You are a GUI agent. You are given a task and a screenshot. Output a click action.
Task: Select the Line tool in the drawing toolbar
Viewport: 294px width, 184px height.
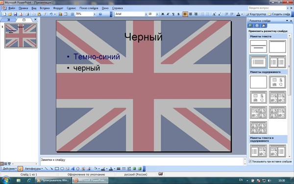click(x=46, y=169)
